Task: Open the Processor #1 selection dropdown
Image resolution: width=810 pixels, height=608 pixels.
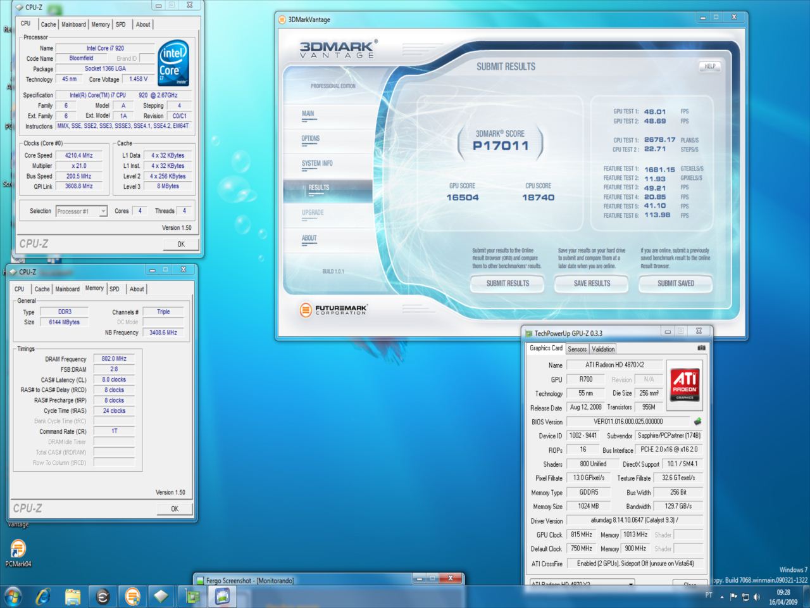Action: [82, 211]
